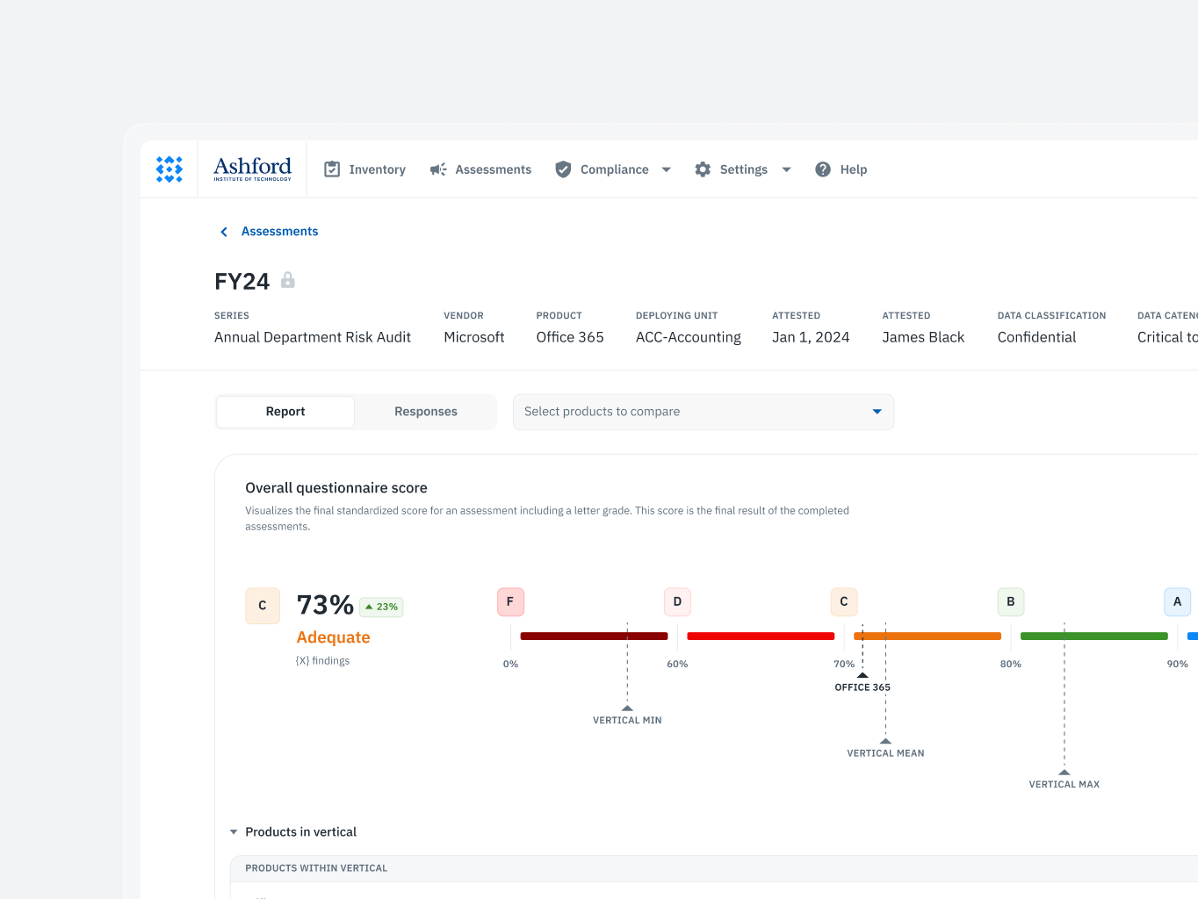Image resolution: width=1198 pixels, height=899 pixels.
Task: Select the Inventory clipboard icon
Action: [332, 169]
